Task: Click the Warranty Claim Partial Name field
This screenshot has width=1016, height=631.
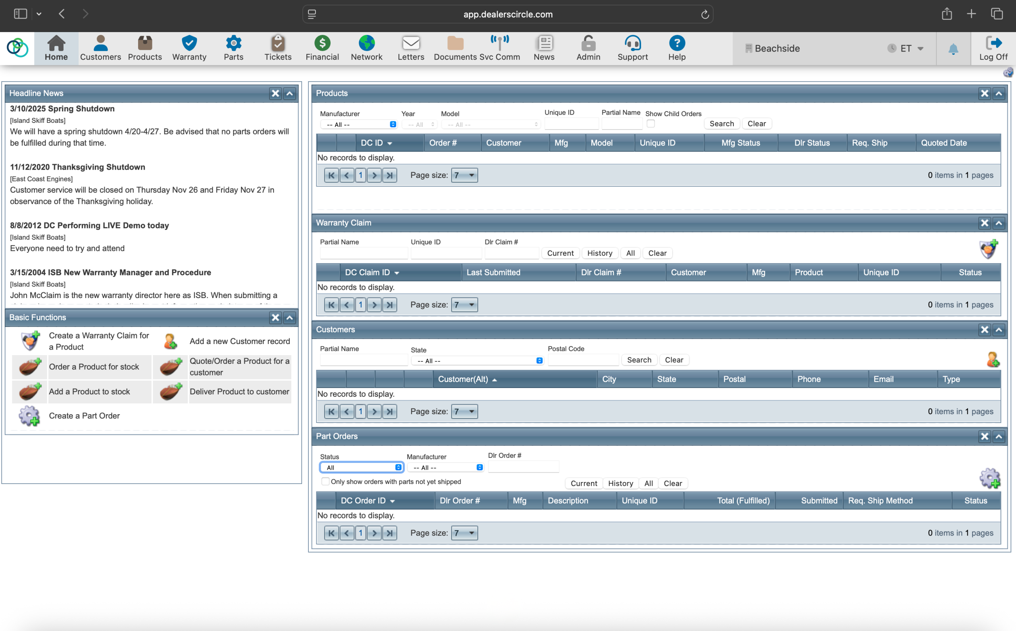Action: pyautogui.click(x=364, y=253)
